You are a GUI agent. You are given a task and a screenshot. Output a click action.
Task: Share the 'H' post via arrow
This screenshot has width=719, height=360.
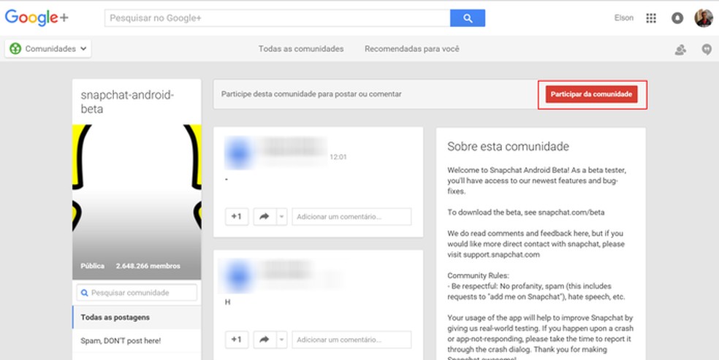265,340
